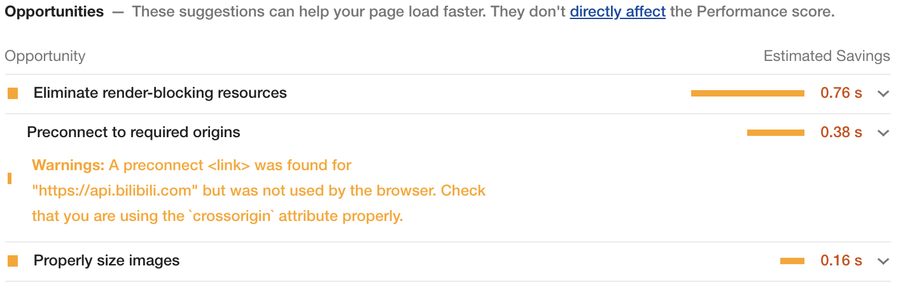Viewport: 905px width, 287px height.
Task: Click the orange square beside Eliminate render-blocking resources
Action: click(x=13, y=93)
